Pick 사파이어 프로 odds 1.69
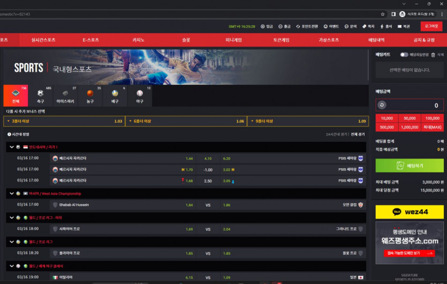Screen dimensions: 447x284 point(189,229)
